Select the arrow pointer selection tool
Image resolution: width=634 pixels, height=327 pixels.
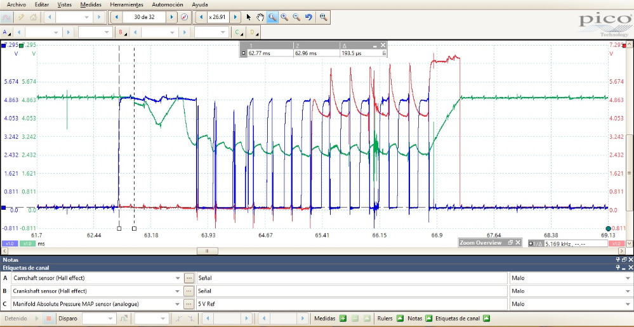[x=248, y=17]
